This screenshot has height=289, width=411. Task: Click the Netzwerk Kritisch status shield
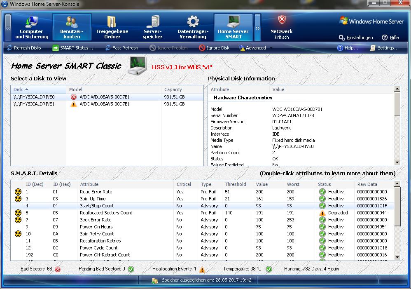click(x=282, y=19)
